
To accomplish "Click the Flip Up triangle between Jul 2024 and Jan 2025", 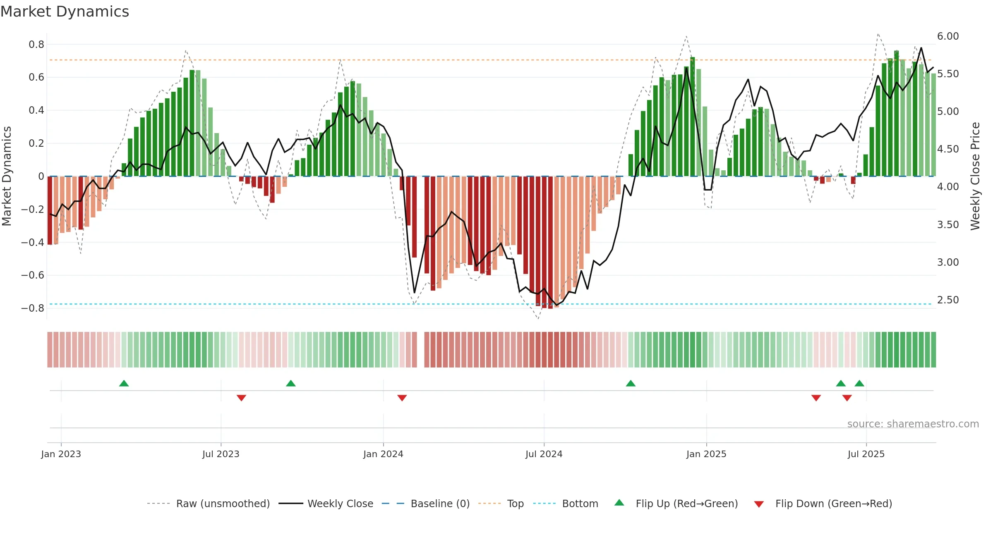I will tap(631, 383).
